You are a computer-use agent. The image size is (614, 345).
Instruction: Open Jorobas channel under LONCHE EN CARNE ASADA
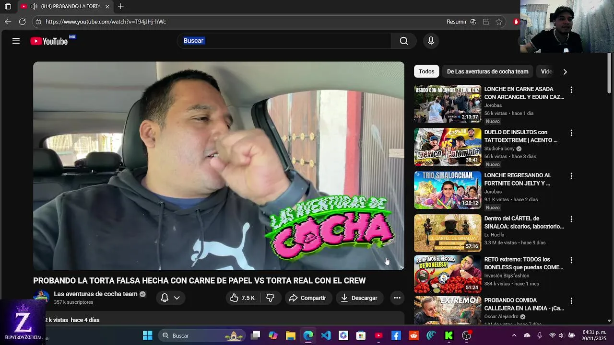pyautogui.click(x=493, y=105)
